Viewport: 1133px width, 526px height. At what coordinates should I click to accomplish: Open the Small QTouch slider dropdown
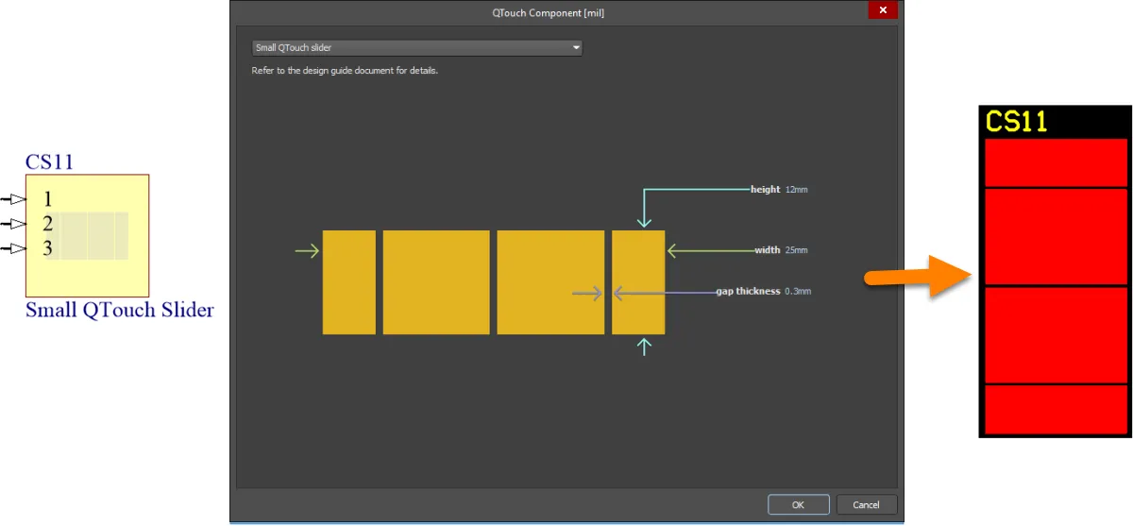[416, 47]
